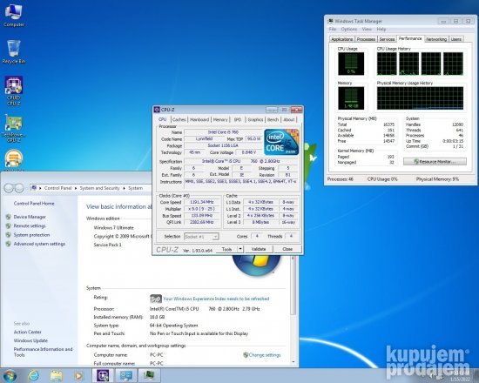
Task: Click the CPU Usage meter graph
Action: 351,64
